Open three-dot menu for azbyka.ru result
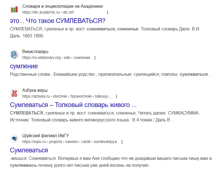The width and height of the screenshot is (216, 172). tap(116, 97)
